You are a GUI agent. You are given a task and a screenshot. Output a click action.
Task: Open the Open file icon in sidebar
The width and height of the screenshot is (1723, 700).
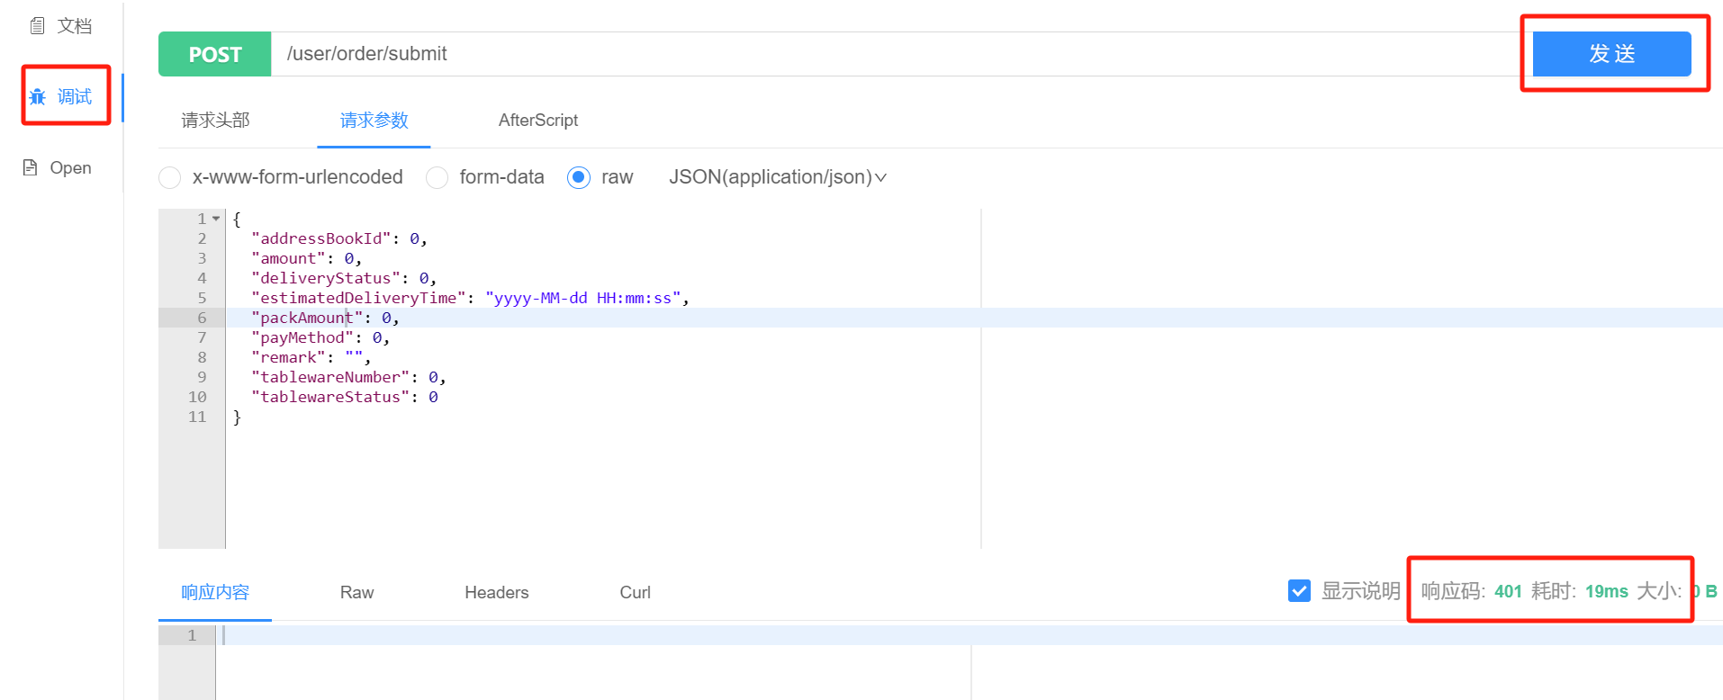pos(31,167)
